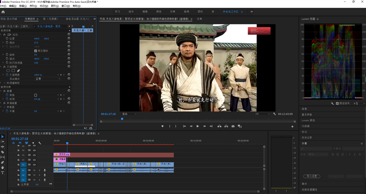The width and height of the screenshot is (366, 194).
Task: Reset the Position parameter
Action: [69, 39]
